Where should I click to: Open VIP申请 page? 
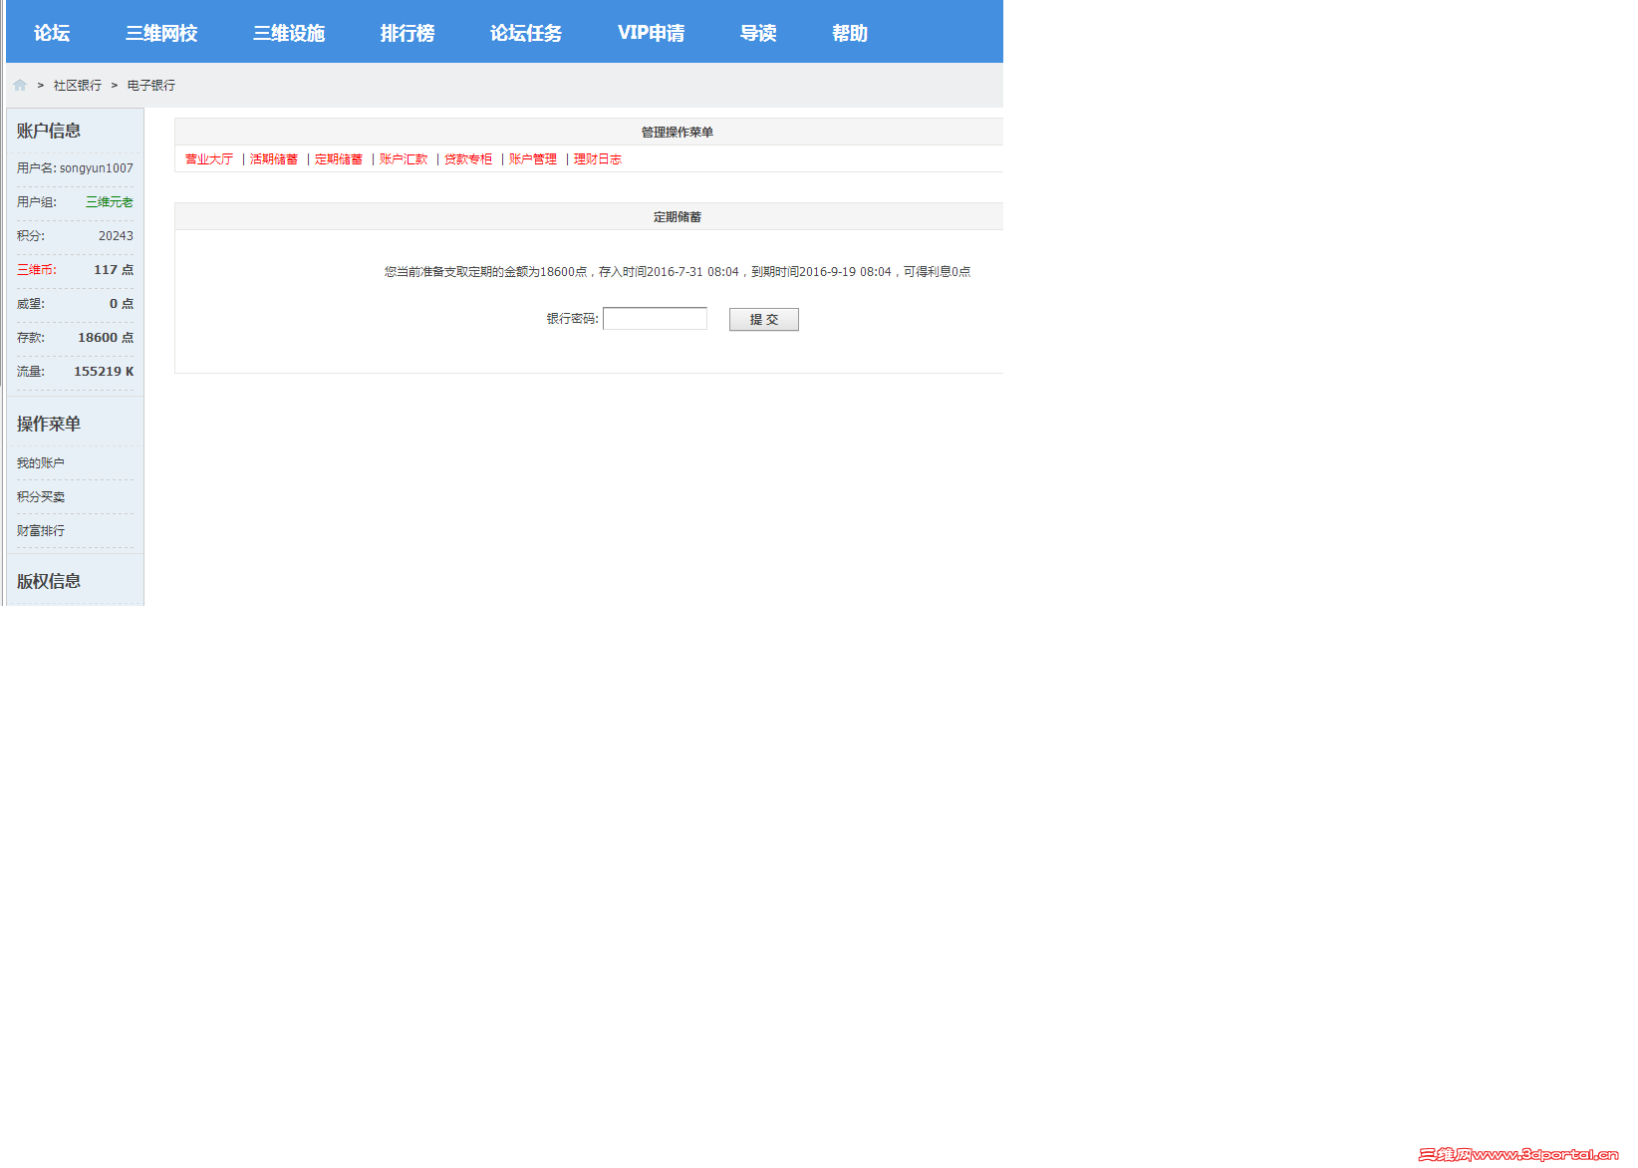click(x=652, y=33)
